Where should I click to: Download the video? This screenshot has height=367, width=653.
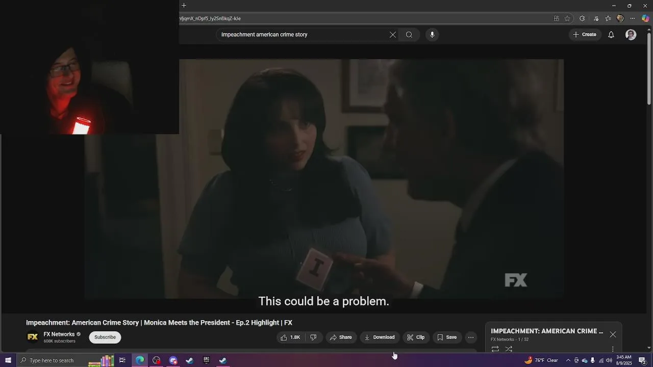(x=380, y=337)
